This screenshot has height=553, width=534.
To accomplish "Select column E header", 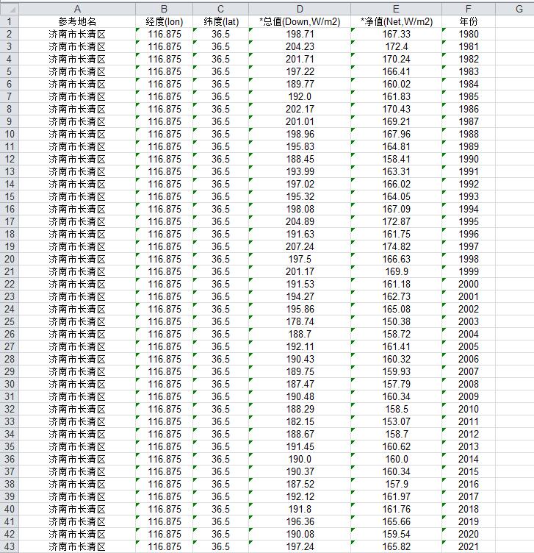I will [x=396, y=9].
